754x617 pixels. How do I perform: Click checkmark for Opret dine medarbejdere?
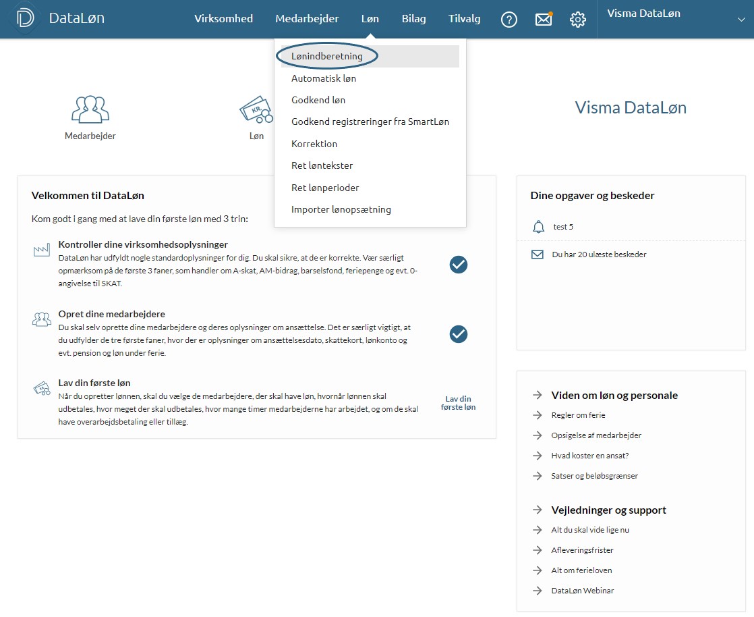pos(459,334)
